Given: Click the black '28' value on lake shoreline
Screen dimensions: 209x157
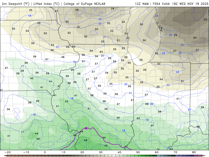Looking at the screenshot, I should [161, 28].
